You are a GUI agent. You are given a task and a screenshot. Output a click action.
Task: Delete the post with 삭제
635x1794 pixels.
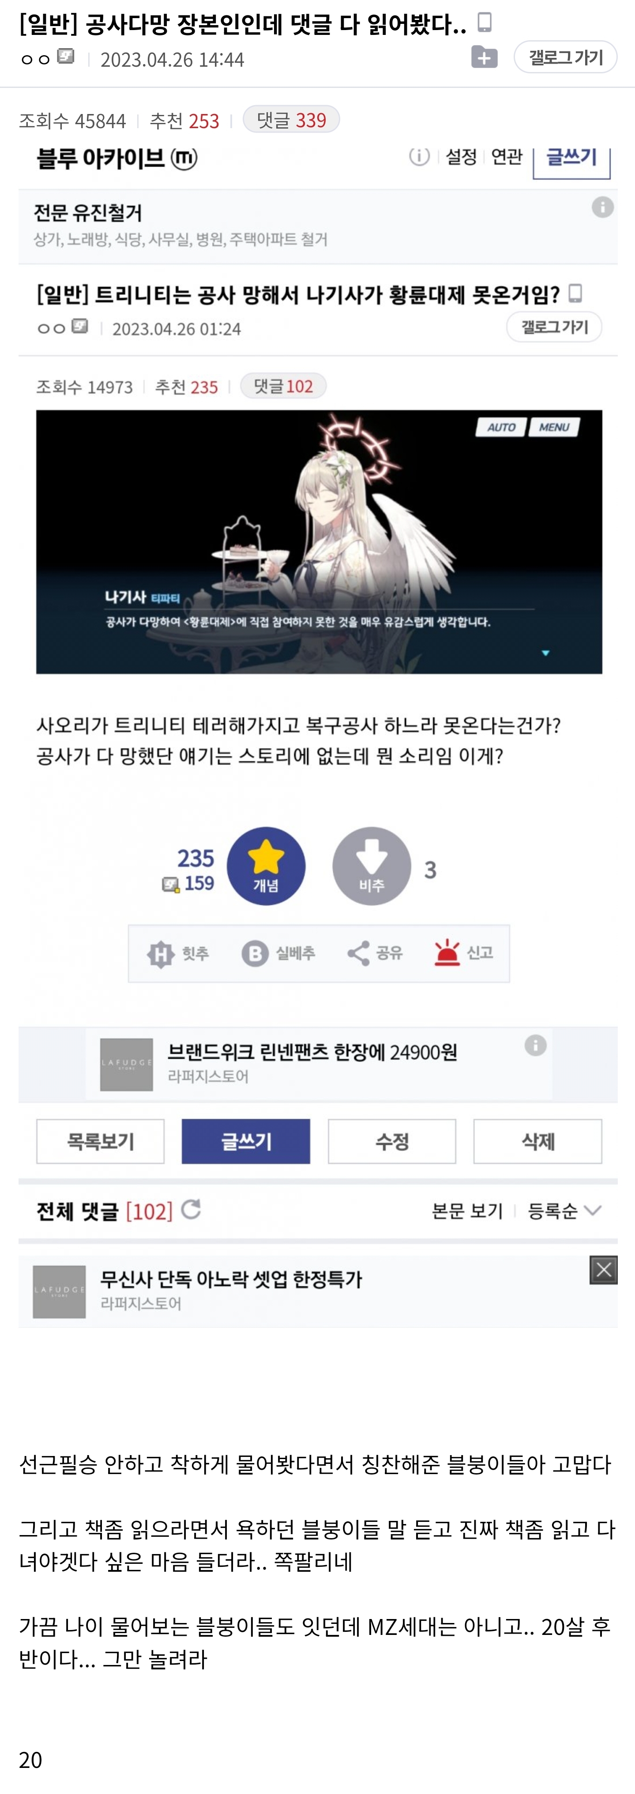tap(537, 1141)
